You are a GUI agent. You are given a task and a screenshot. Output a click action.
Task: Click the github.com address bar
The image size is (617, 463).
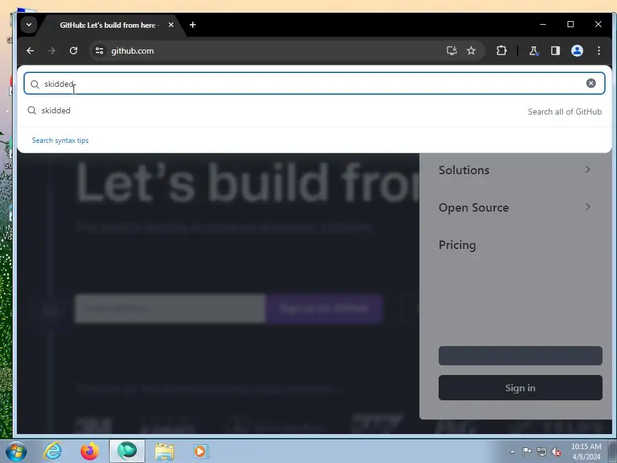268,51
